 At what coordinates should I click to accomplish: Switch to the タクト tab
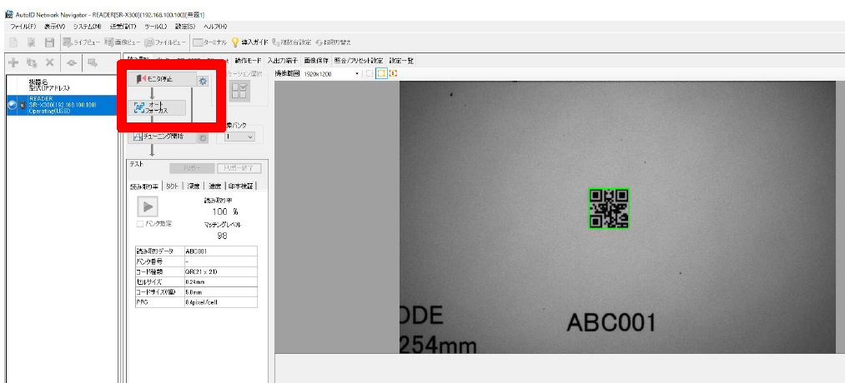pyautogui.click(x=173, y=187)
